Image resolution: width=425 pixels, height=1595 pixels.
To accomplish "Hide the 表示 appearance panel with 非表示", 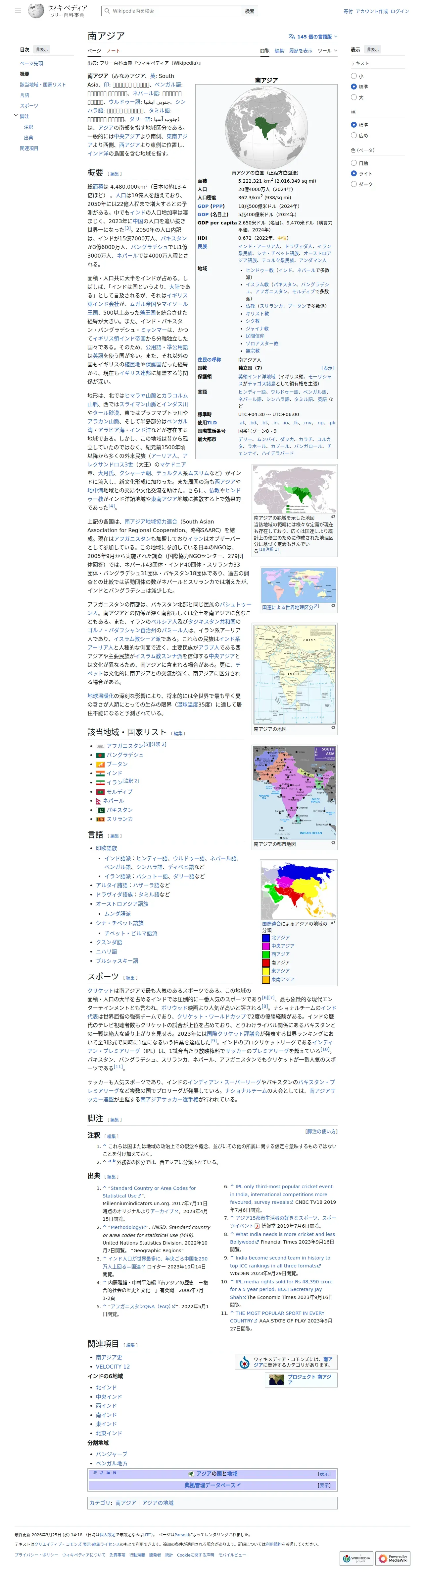I will 372,49.
